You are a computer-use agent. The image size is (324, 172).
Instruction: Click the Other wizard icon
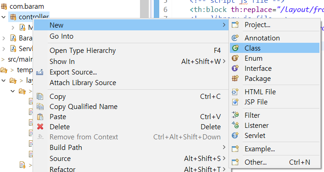pos(235,162)
